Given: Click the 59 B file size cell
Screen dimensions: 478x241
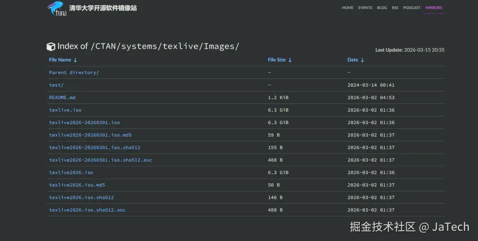Looking at the screenshot, I should 274,135.
